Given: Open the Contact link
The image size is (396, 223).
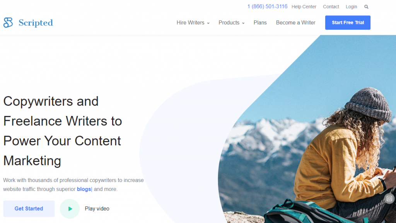Looking at the screenshot, I should (331, 7).
